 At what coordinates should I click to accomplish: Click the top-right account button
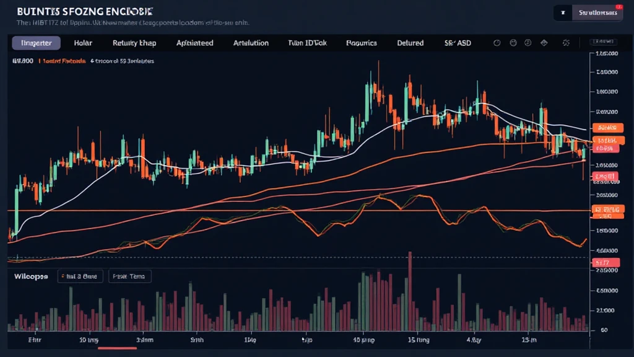(597, 12)
